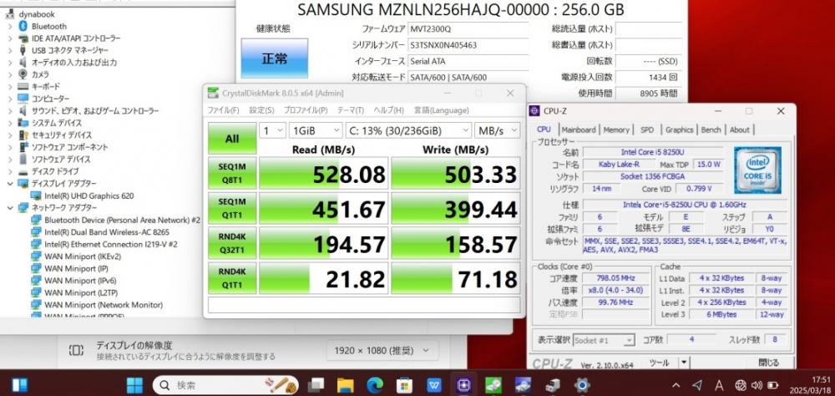Viewport: 835px width, 396px height.
Task: Switch to About tab in CPU-Z
Action: coord(740,129)
